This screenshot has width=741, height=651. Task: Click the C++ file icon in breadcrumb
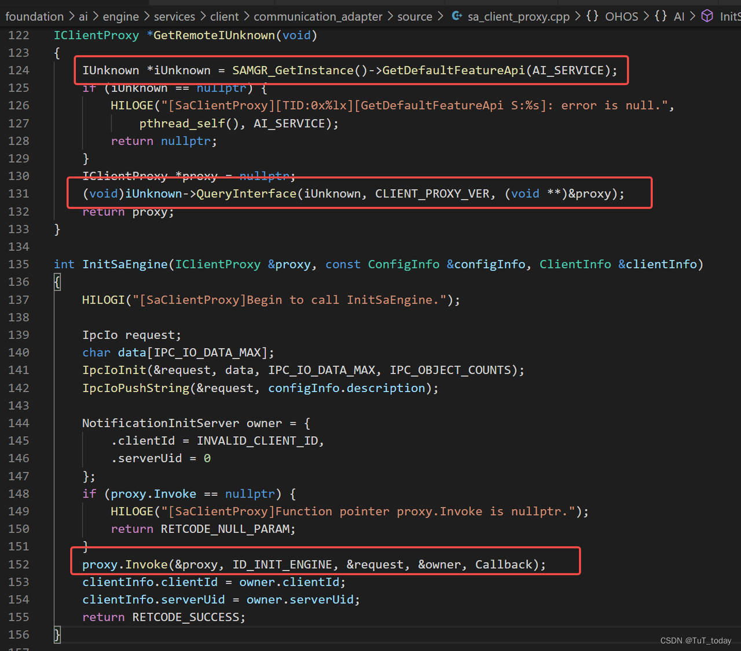[x=457, y=16]
